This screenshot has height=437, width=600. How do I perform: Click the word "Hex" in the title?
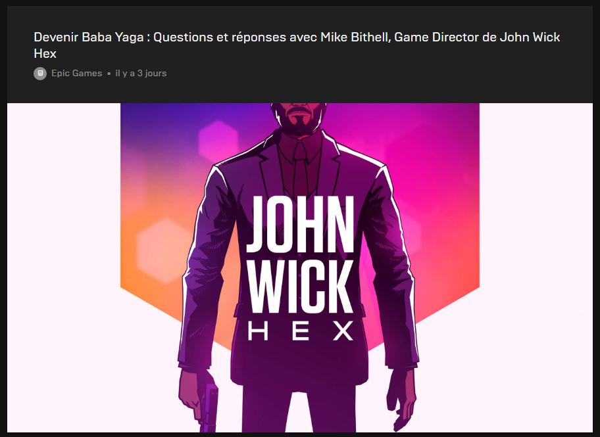pyautogui.click(x=45, y=54)
